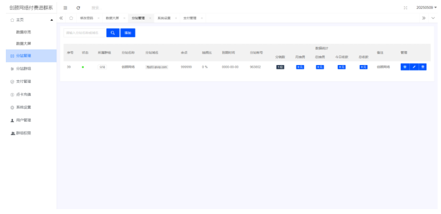Close the 修改密码 tab
This screenshot has width=441, height=214.
tap(99, 18)
